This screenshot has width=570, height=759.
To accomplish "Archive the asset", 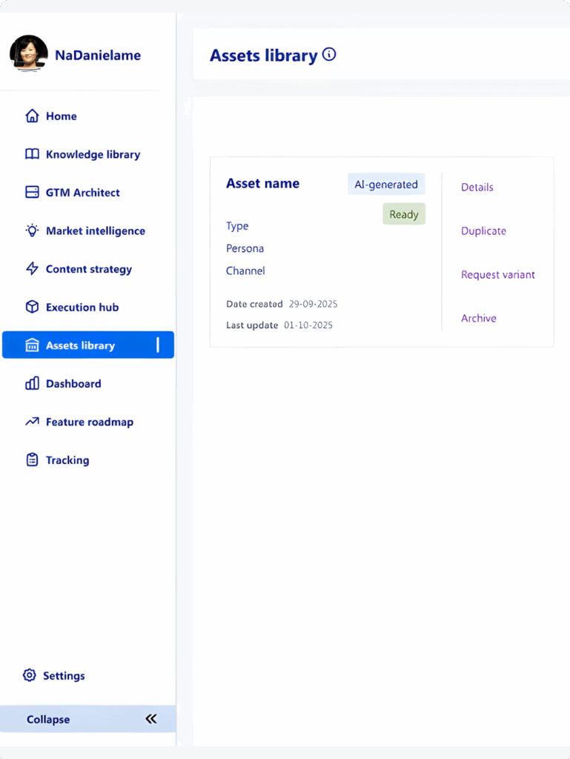I will coord(478,319).
